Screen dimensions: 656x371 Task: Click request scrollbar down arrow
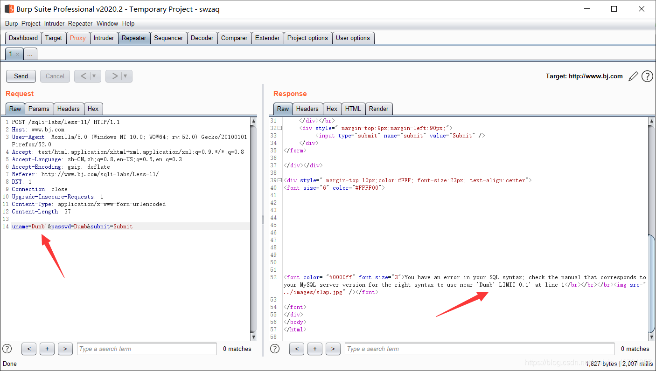(x=253, y=337)
